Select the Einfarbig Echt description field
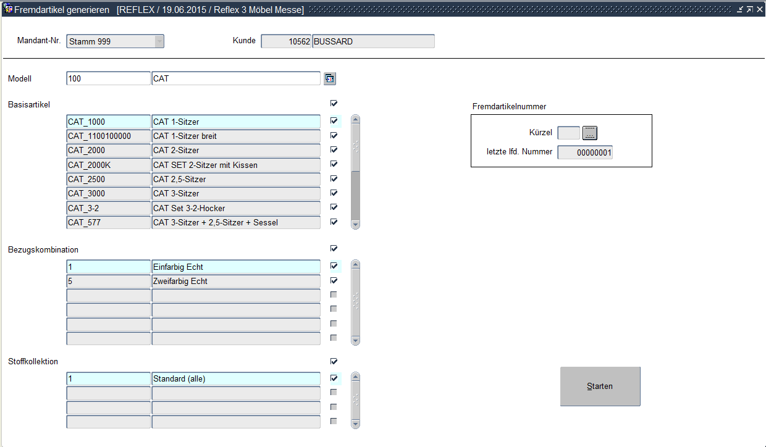The height and width of the screenshot is (447, 766). click(x=236, y=267)
